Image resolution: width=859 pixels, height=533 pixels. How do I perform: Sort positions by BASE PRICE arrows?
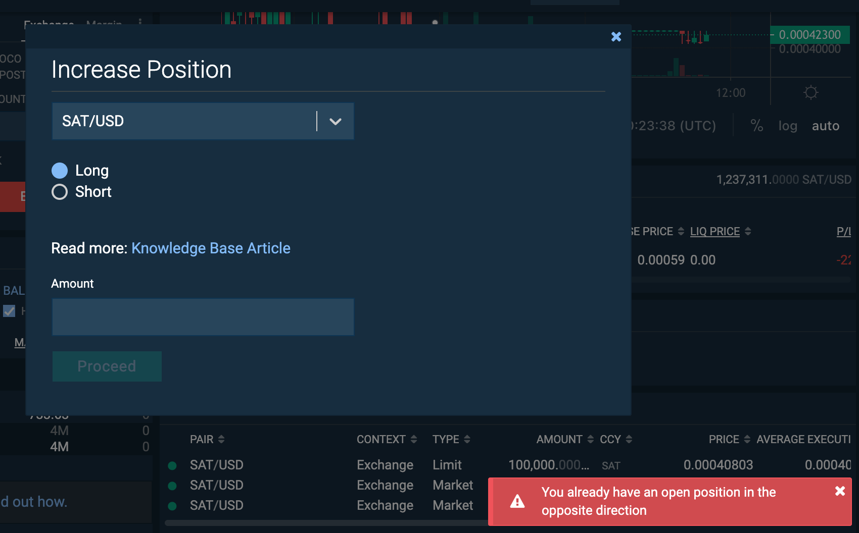681,231
